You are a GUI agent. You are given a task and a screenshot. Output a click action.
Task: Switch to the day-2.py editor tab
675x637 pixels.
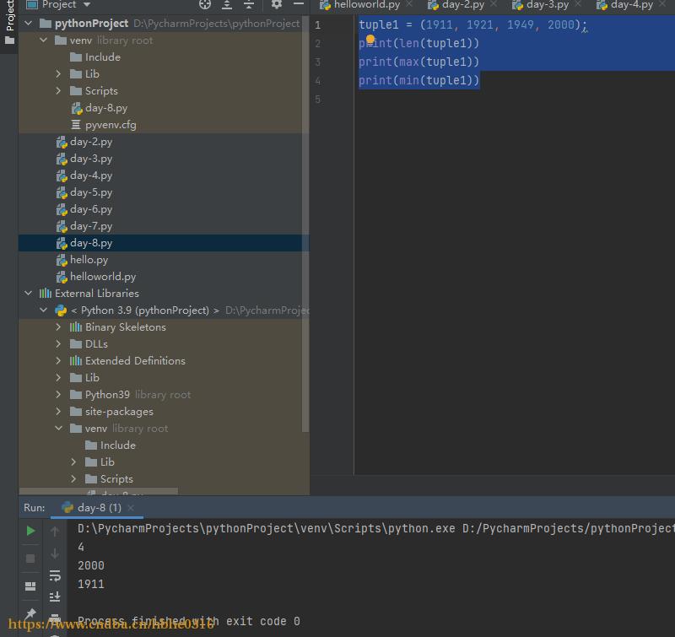tap(462, 5)
